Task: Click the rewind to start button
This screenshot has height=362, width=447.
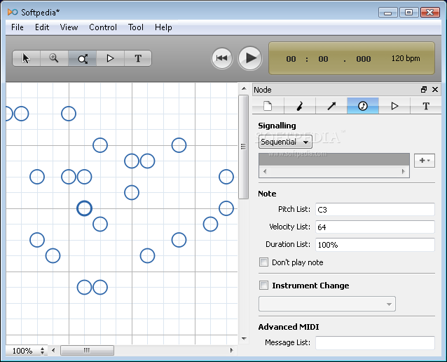Action: coord(222,58)
